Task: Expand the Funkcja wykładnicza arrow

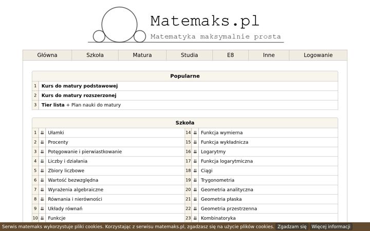Action: [195, 142]
